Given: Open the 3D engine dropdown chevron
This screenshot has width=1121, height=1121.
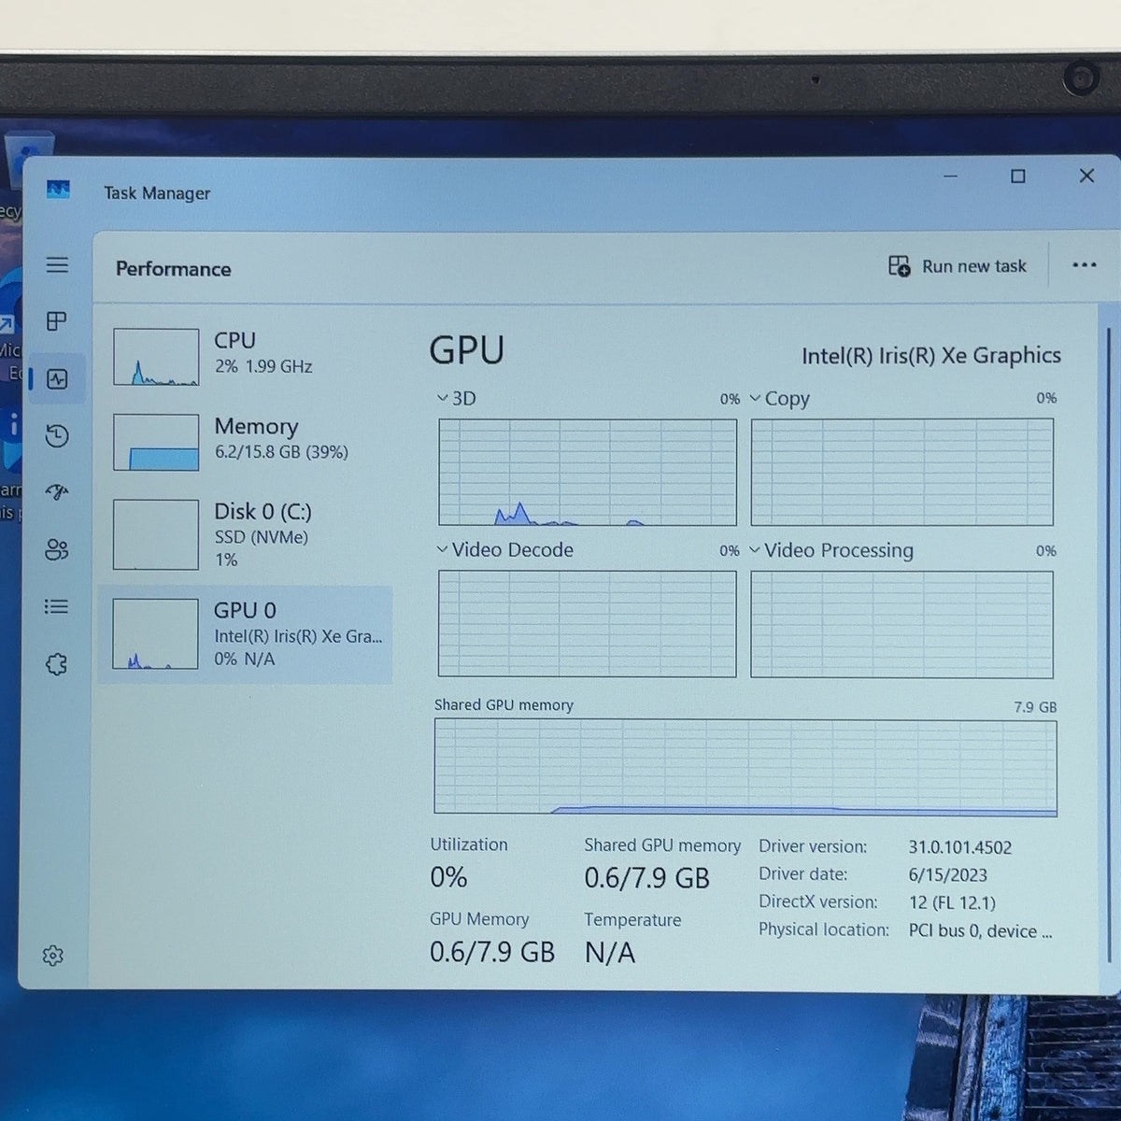Looking at the screenshot, I should [442, 398].
